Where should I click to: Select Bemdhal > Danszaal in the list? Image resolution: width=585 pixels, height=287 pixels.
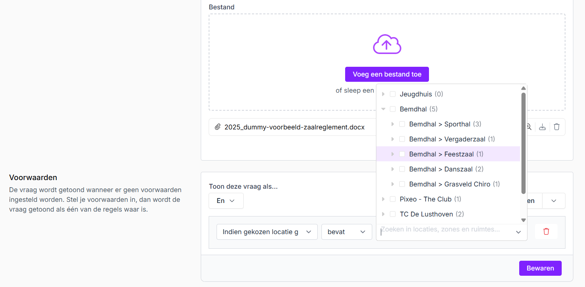click(x=441, y=169)
